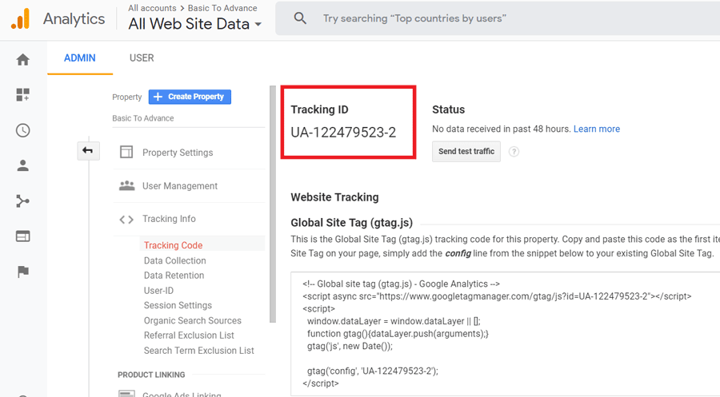
Task: Click the Global Site Tag (gtag.js) heading
Action: point(351,223)
